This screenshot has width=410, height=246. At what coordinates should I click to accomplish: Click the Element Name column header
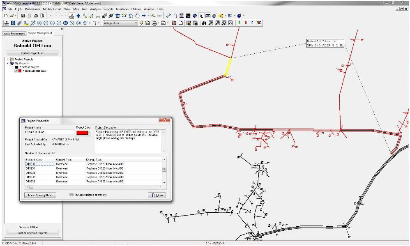pyautogui.click(x=39, y=159)
